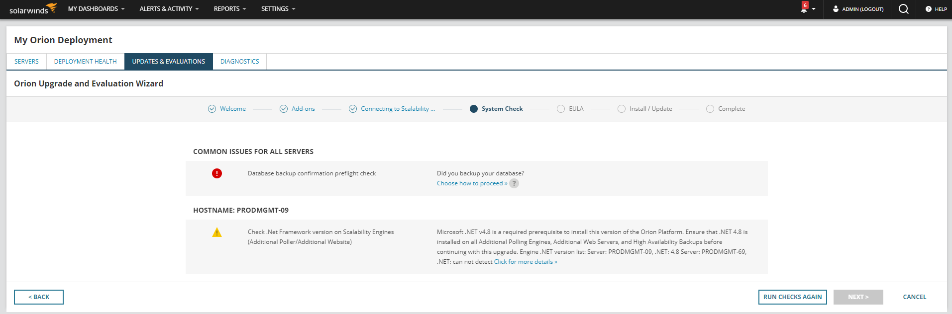The height and width of the screenshot is (314, 952).
Task: Click the Add-ons step checkmark icon
Action: [284, 109]
